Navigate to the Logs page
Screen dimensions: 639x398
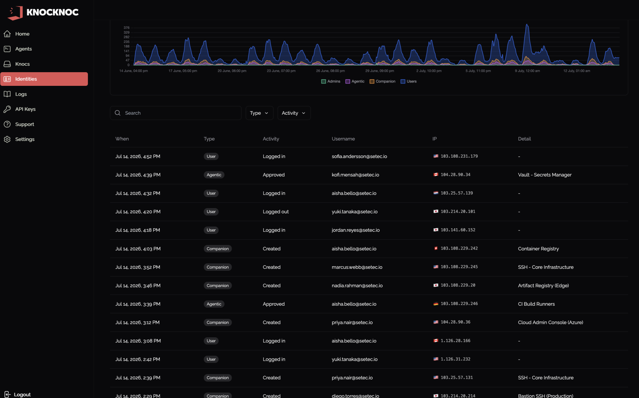(x=44, y=94)
